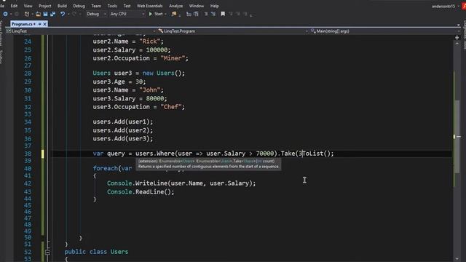Open the Test menu
Viewport: 466px width, 262px height.
click(127, 6)
